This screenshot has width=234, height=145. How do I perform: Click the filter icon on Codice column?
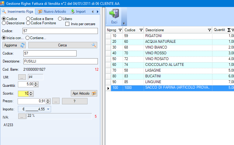(x=141, y=30)
